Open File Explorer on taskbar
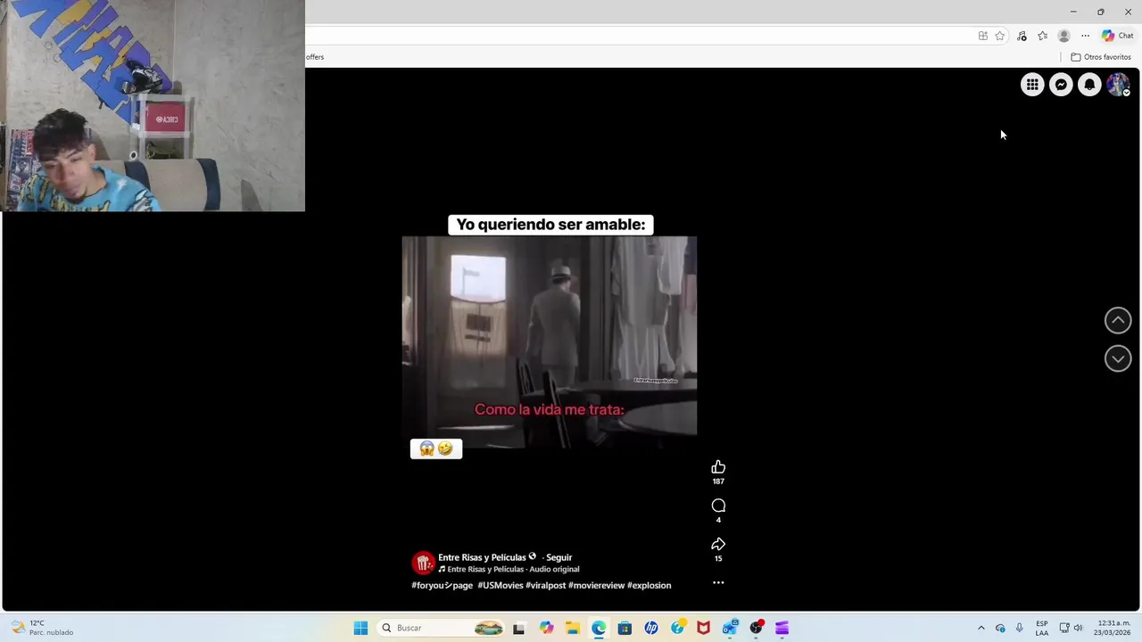The image size is (1142, 642). [x=572, y=628]
